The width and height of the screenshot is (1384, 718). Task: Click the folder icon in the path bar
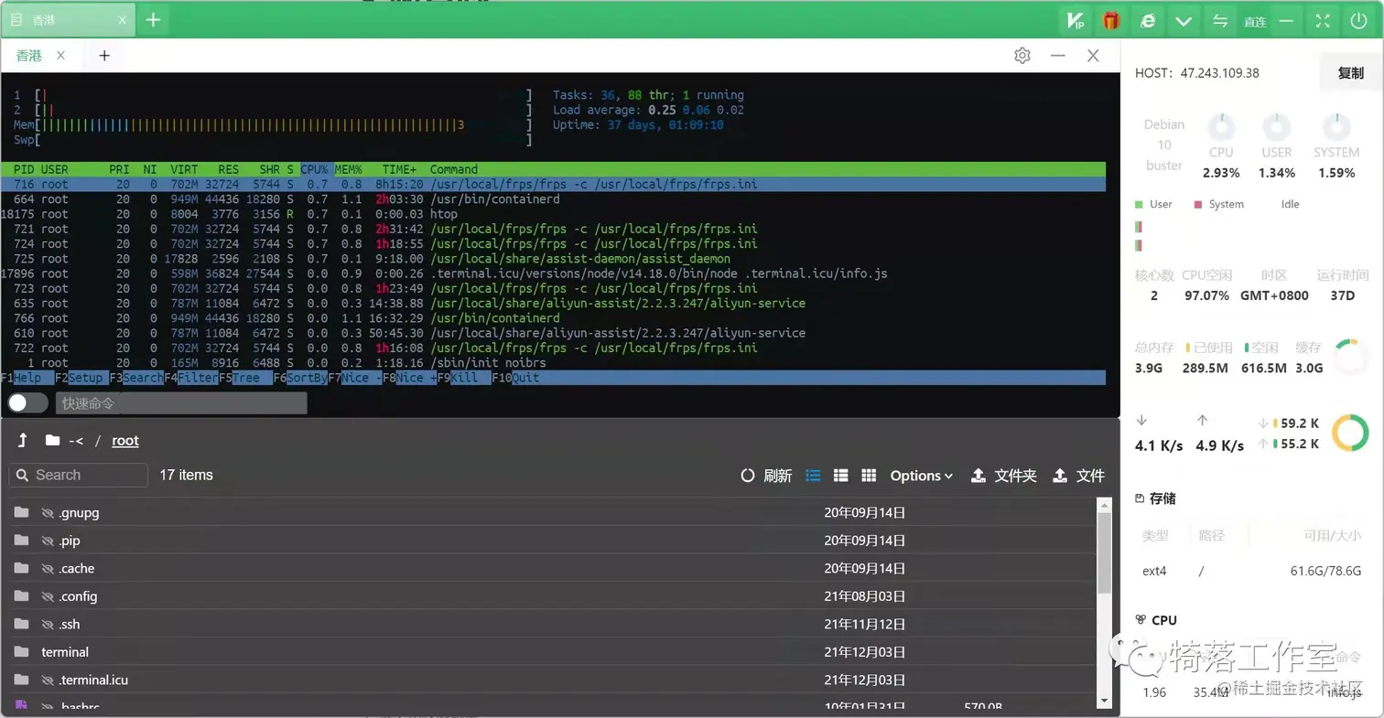coord(53,441)
